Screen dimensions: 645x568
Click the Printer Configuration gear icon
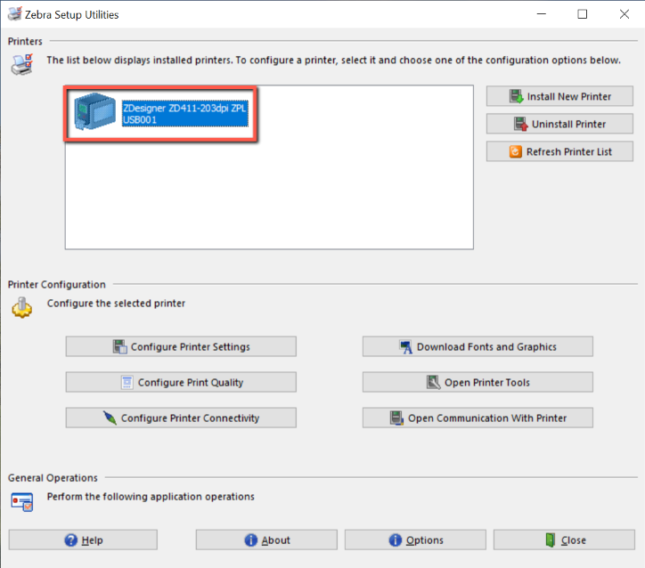(x=22, y=307)
